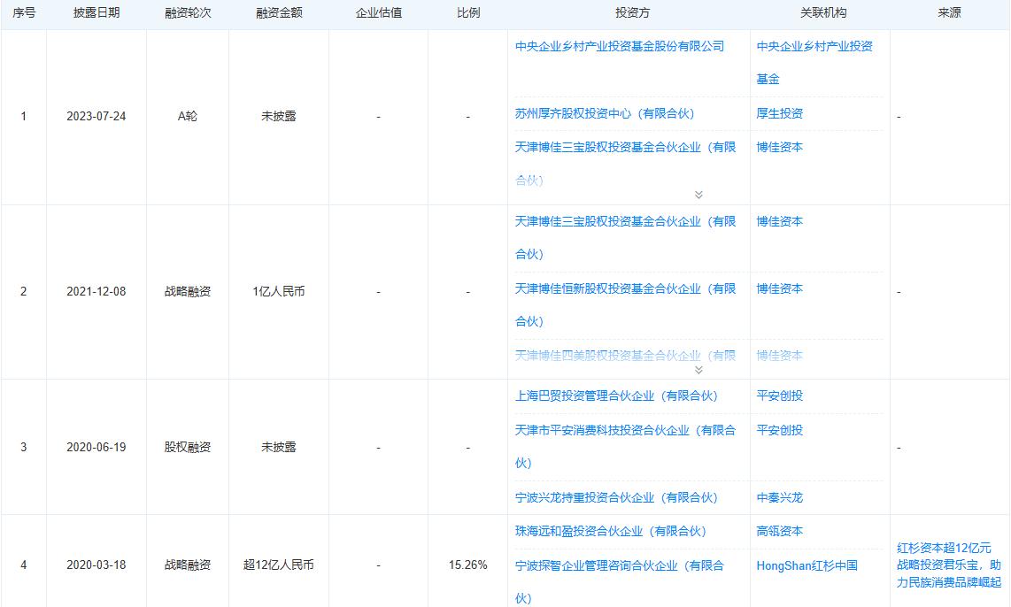The image size is (1011, 607).
Task: Open the 红杉资本超12亿元 news source link
Action: 949,565
